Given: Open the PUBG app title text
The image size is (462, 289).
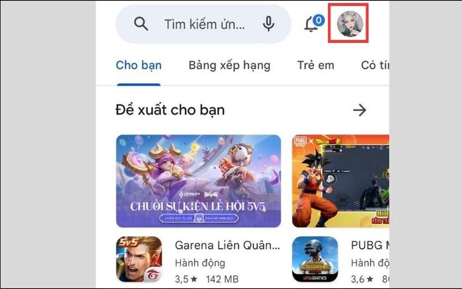Looking at the screenshot, I should click(370, 245).
